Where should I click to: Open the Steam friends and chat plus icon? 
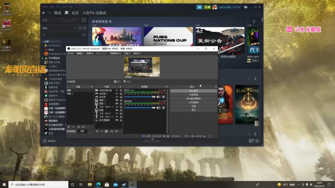tap(257, 141)
